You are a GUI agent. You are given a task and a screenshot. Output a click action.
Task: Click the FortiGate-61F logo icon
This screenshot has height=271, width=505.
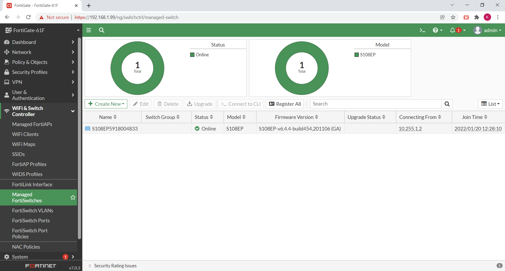(x=8, y=30)
